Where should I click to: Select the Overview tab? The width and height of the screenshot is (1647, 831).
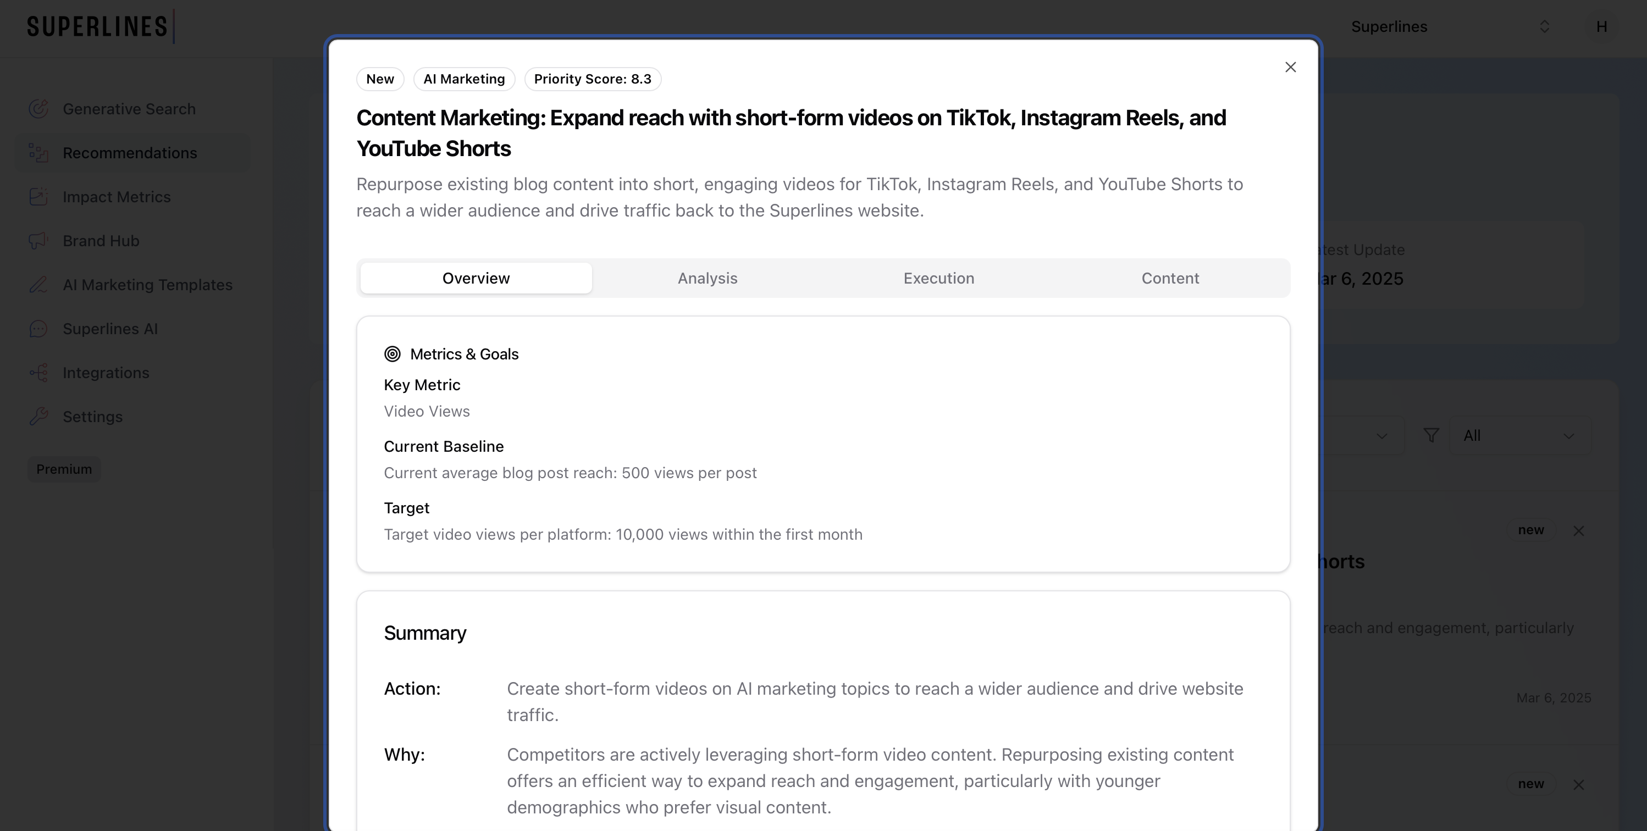tap(476, 279)
